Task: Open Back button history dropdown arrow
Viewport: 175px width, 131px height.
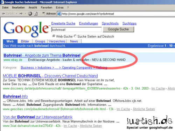Action: [x=16, y=14]
